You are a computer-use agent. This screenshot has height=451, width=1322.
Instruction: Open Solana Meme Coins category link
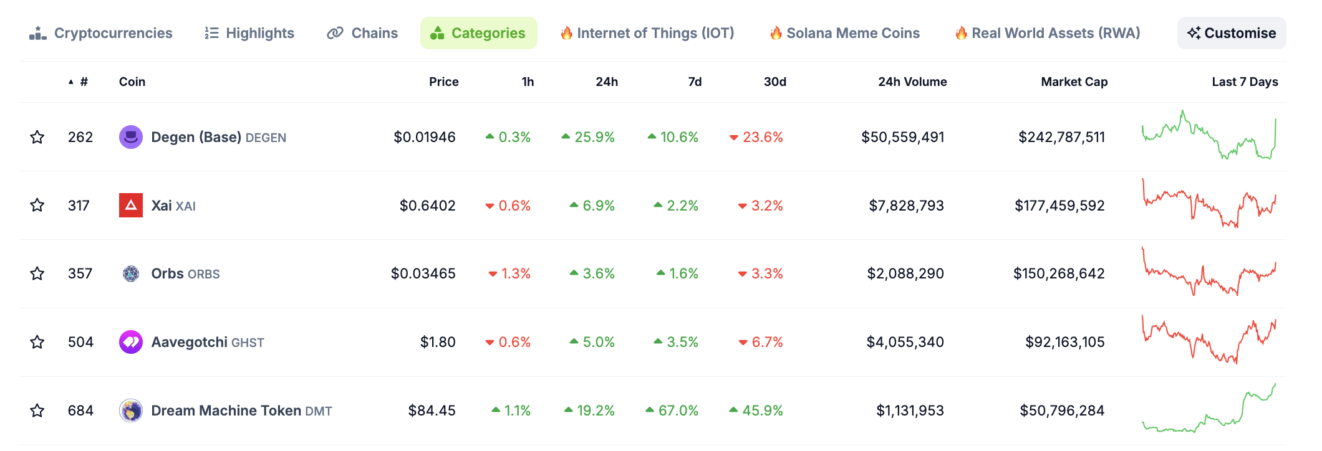coord(845,33)
